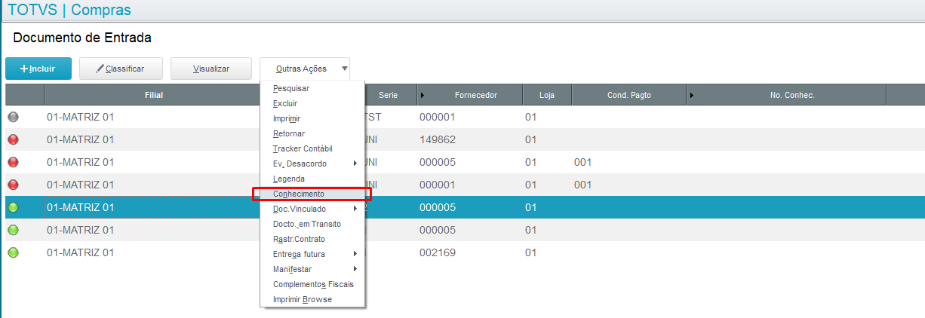
Task: Click the TOTVS | Compras title
Action: [69, 10]
